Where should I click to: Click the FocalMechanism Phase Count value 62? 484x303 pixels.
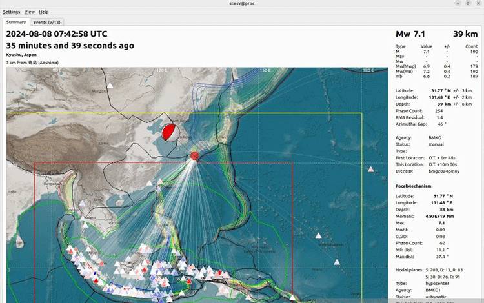tap(442, 243)
